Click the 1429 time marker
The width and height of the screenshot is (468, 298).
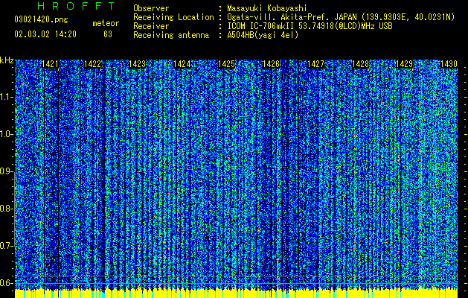tap(405, 64)
